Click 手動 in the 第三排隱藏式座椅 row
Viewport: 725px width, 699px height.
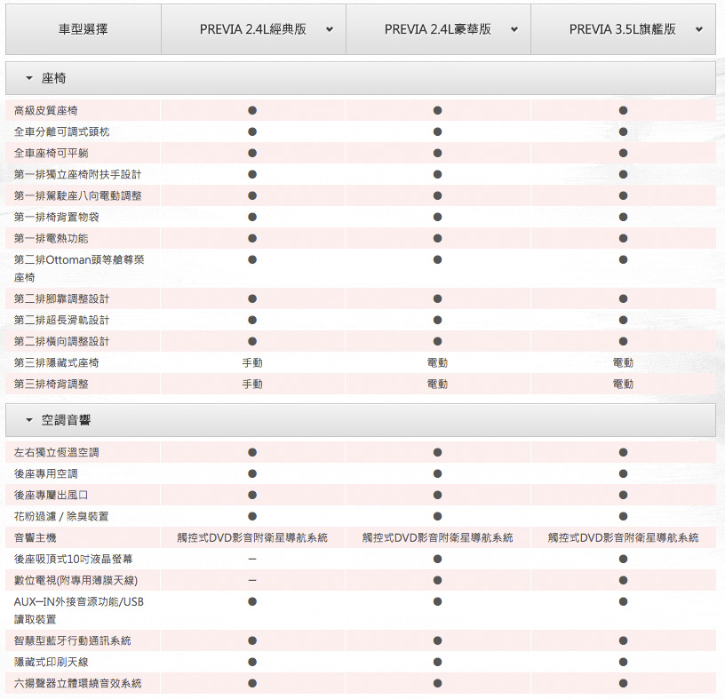click(x=252, y=362)
